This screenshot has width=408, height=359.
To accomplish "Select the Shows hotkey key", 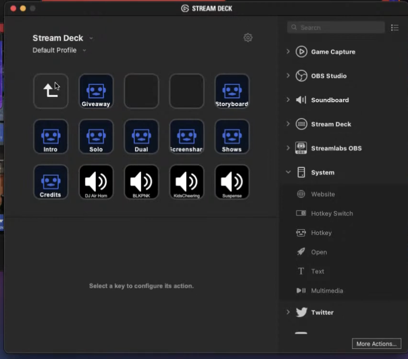I will (232, 136).
